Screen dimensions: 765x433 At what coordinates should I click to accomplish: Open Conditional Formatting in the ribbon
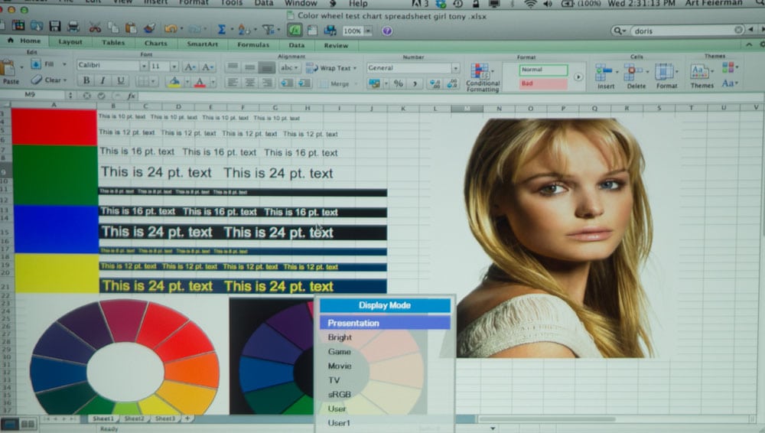483,77
